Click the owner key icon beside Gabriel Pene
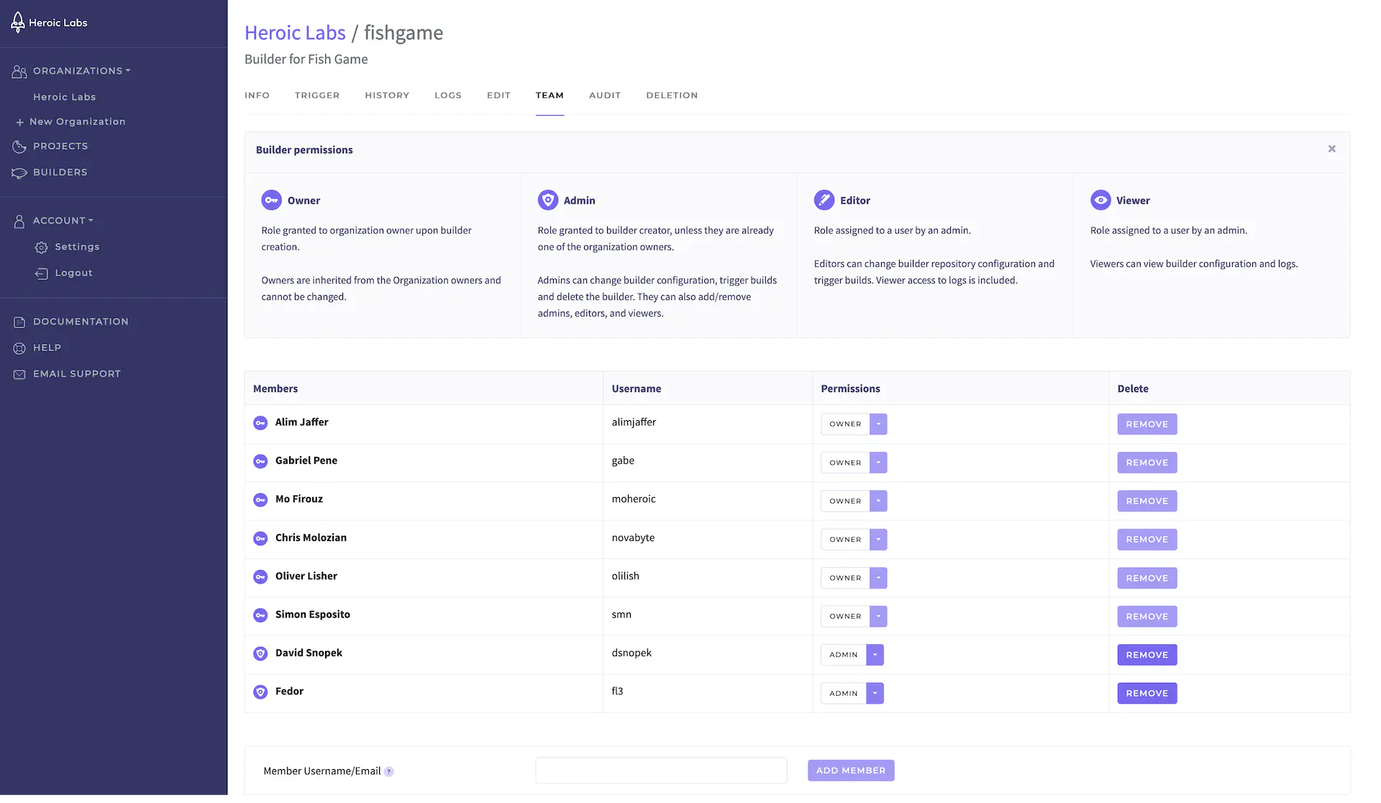1381x803 pixels. pos(260,461)
